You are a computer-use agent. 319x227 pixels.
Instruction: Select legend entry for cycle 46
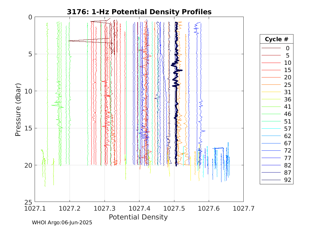pyautogui.click(x=276, y=114)
